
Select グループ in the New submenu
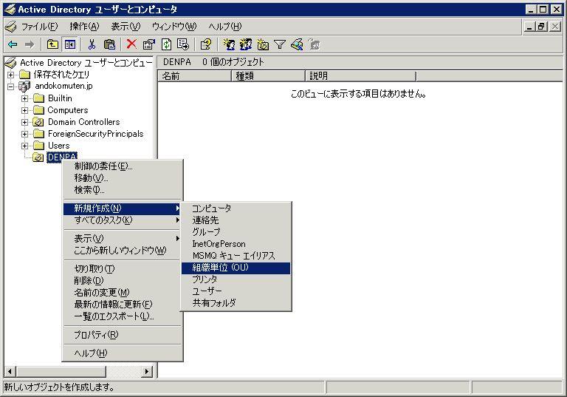(236, 232)
